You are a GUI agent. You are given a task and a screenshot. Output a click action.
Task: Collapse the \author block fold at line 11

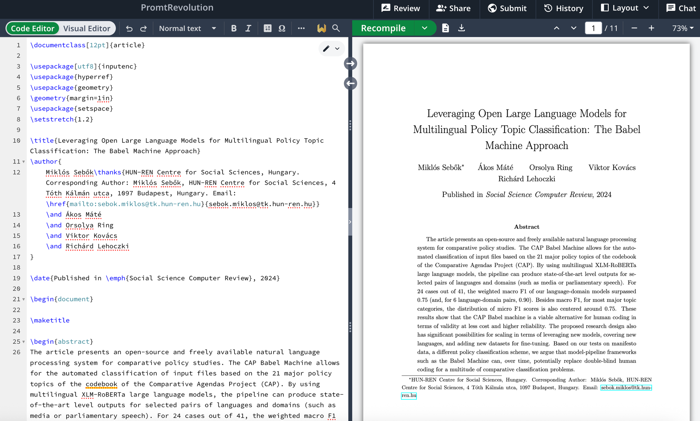click(23, 162)
